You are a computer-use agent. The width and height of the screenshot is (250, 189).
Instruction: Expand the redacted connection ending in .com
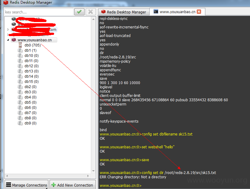point(8,29)
